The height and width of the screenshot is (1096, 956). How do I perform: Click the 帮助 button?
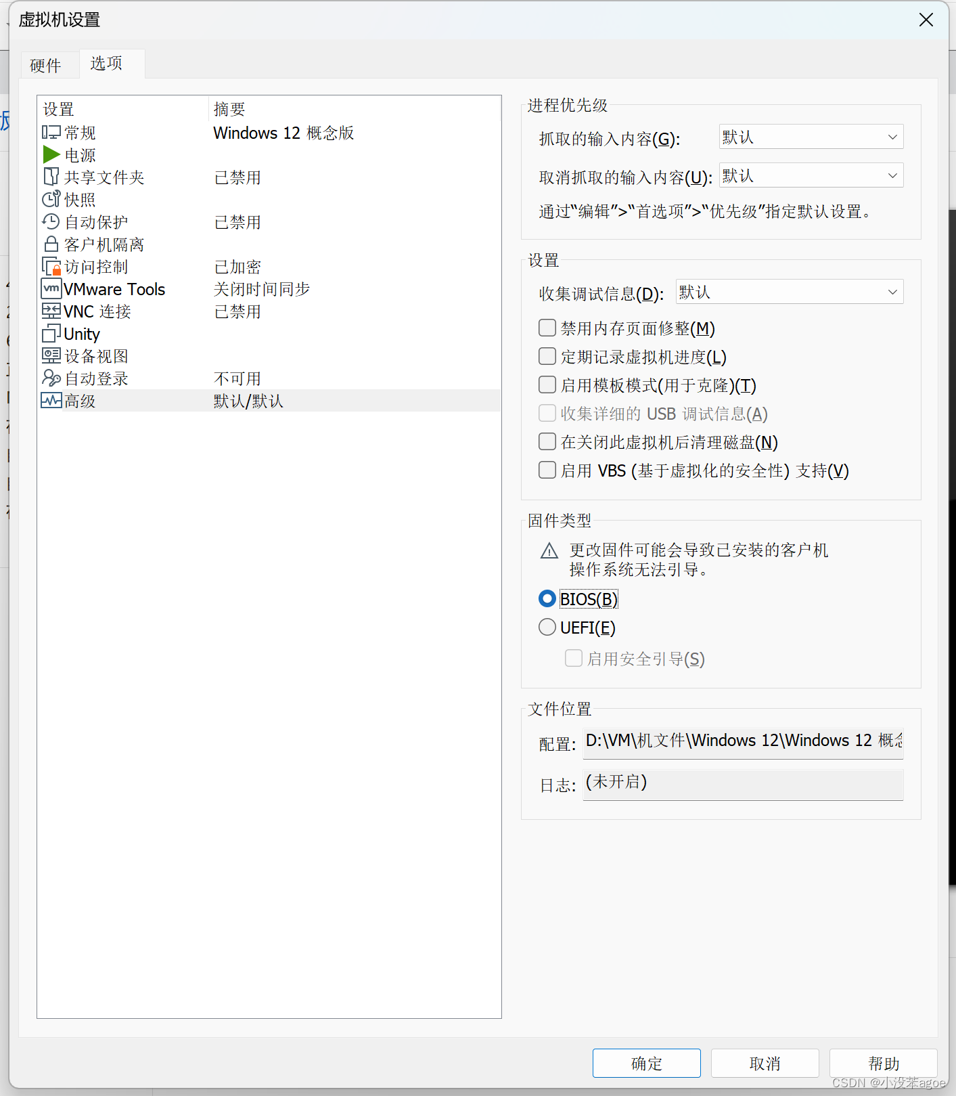point(884,1064)
